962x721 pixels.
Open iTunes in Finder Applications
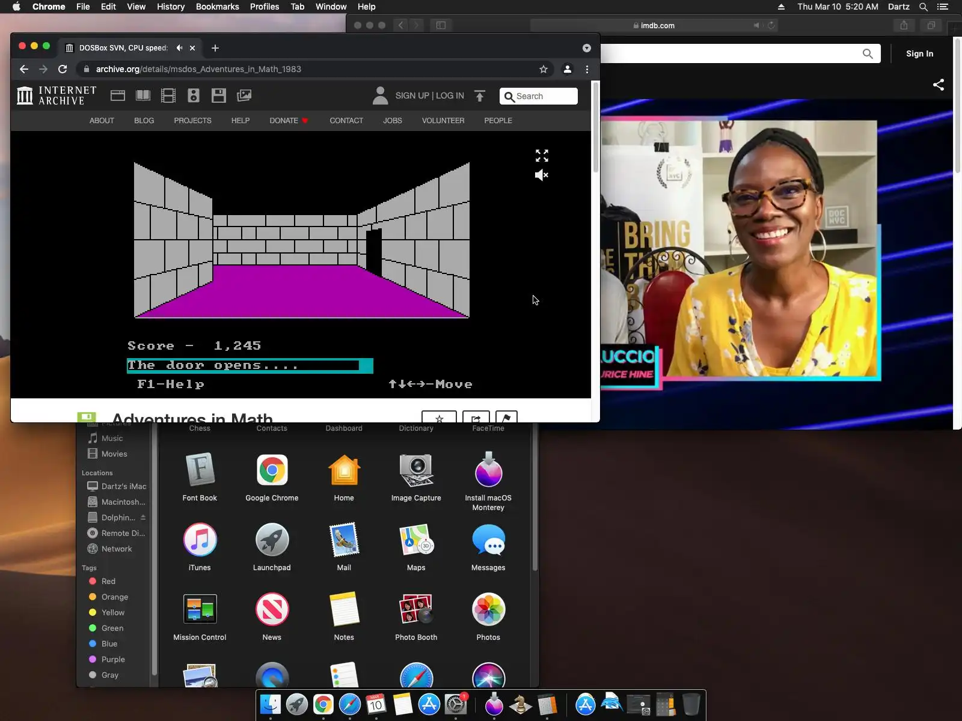tap(200, 547)
